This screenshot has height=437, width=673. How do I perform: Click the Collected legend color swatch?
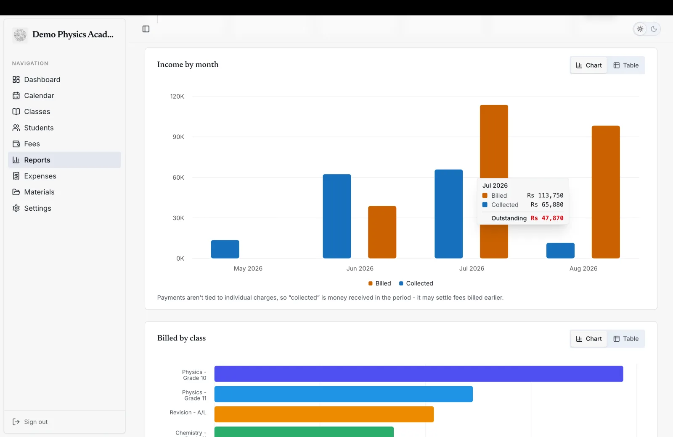tap(401, 283)
